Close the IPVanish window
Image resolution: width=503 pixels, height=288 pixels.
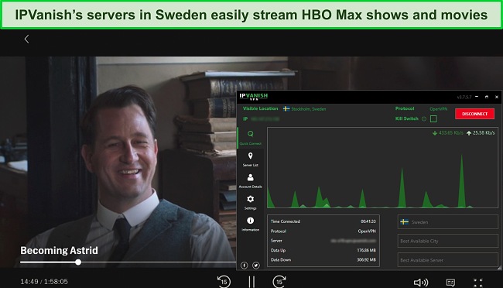497,97
